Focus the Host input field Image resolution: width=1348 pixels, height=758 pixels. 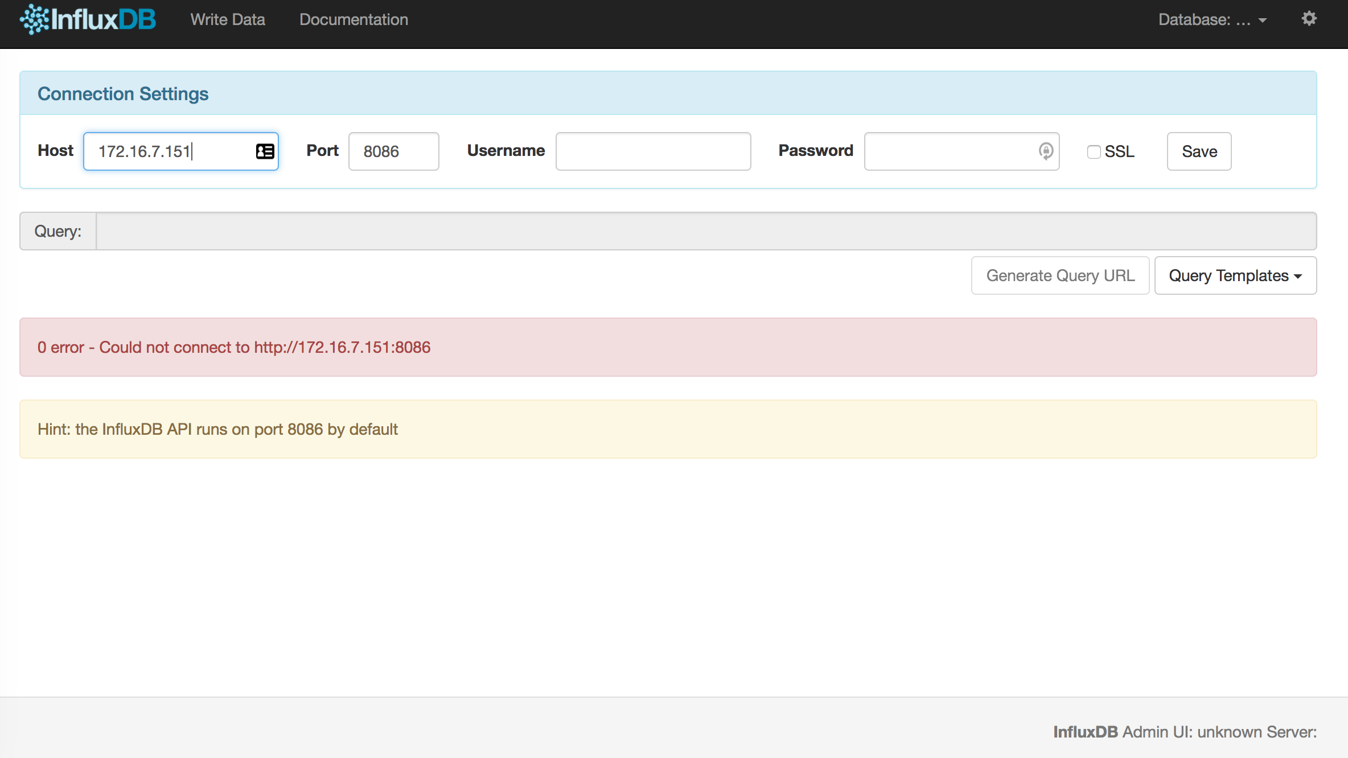tap(168, 151)
